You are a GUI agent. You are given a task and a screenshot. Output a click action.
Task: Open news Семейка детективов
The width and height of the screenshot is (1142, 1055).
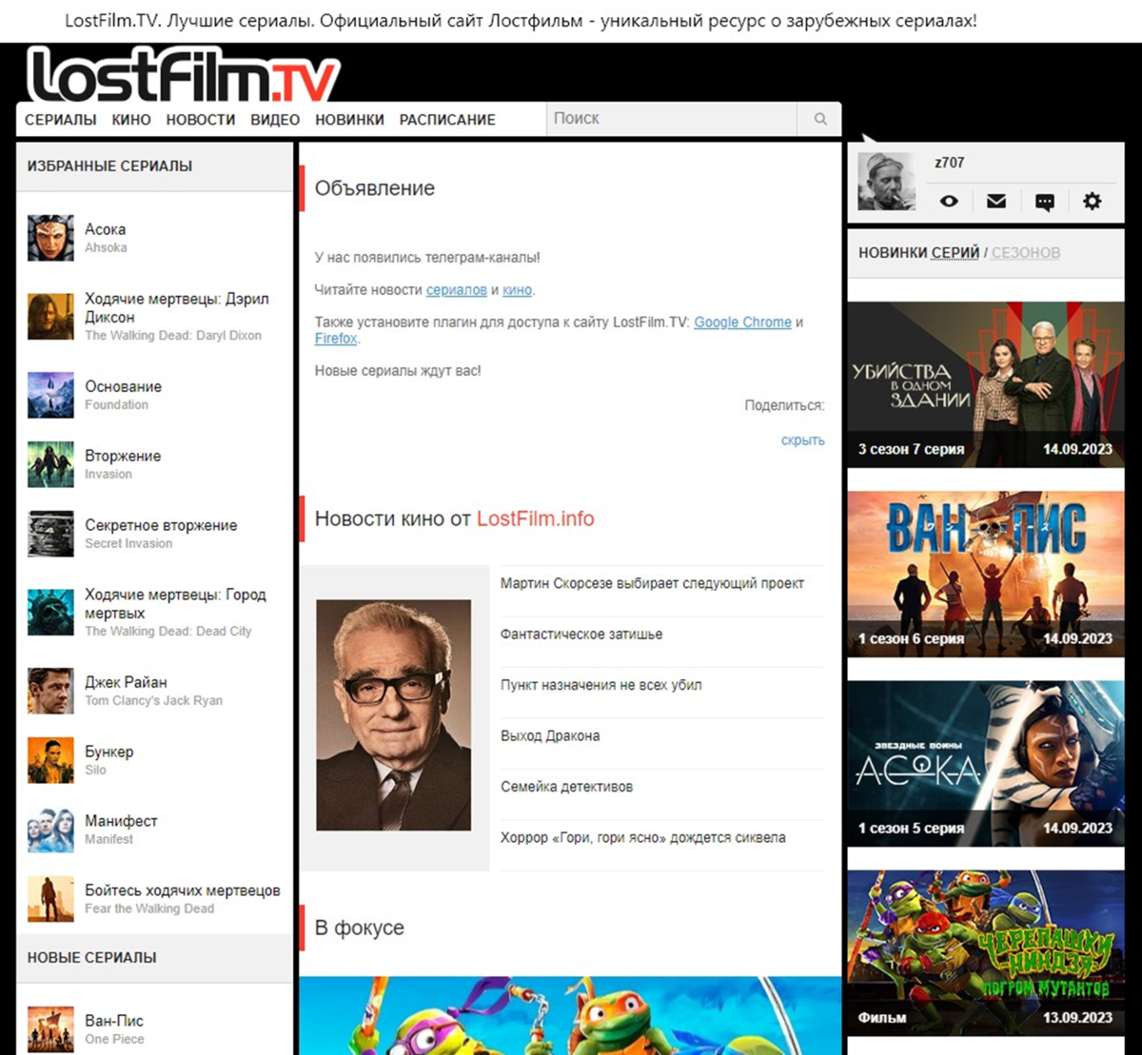click(566, 787)
